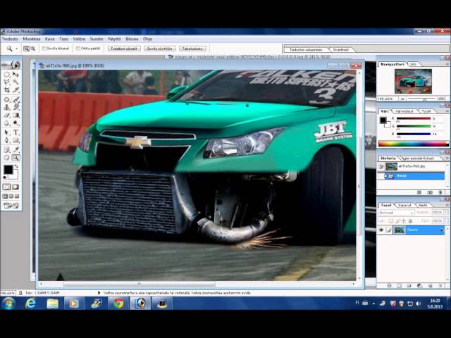This screenshot has width=451, height=338.
Task: Swap foreground and background colors
Action: coord(16,166)
